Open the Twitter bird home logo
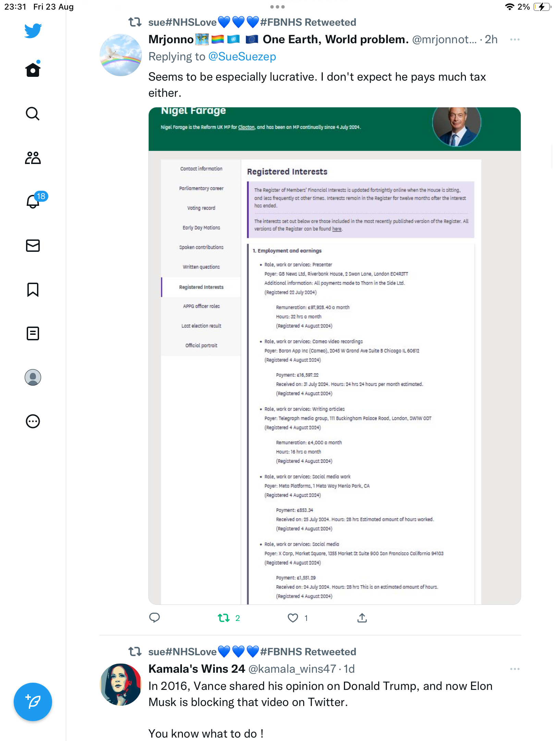Viewport: 555px width, 741px height. click(33, 31)
